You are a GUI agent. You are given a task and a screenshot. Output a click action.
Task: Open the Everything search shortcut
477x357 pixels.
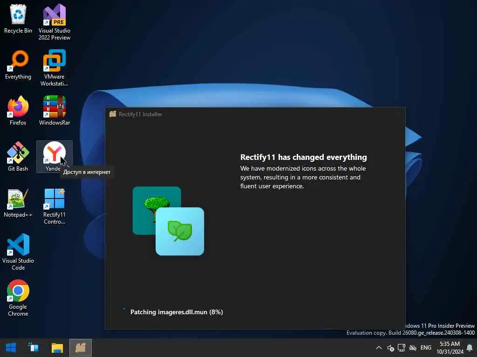pos(18,65)
